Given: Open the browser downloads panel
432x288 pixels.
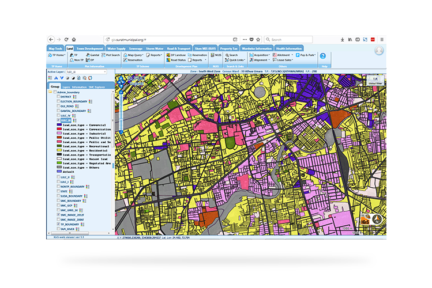Looking at the screenshot, I should 342,40.
